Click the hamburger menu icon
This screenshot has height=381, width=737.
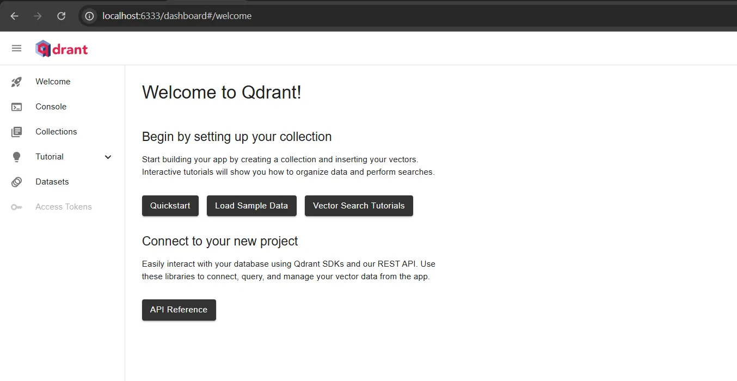pos(17,48)
